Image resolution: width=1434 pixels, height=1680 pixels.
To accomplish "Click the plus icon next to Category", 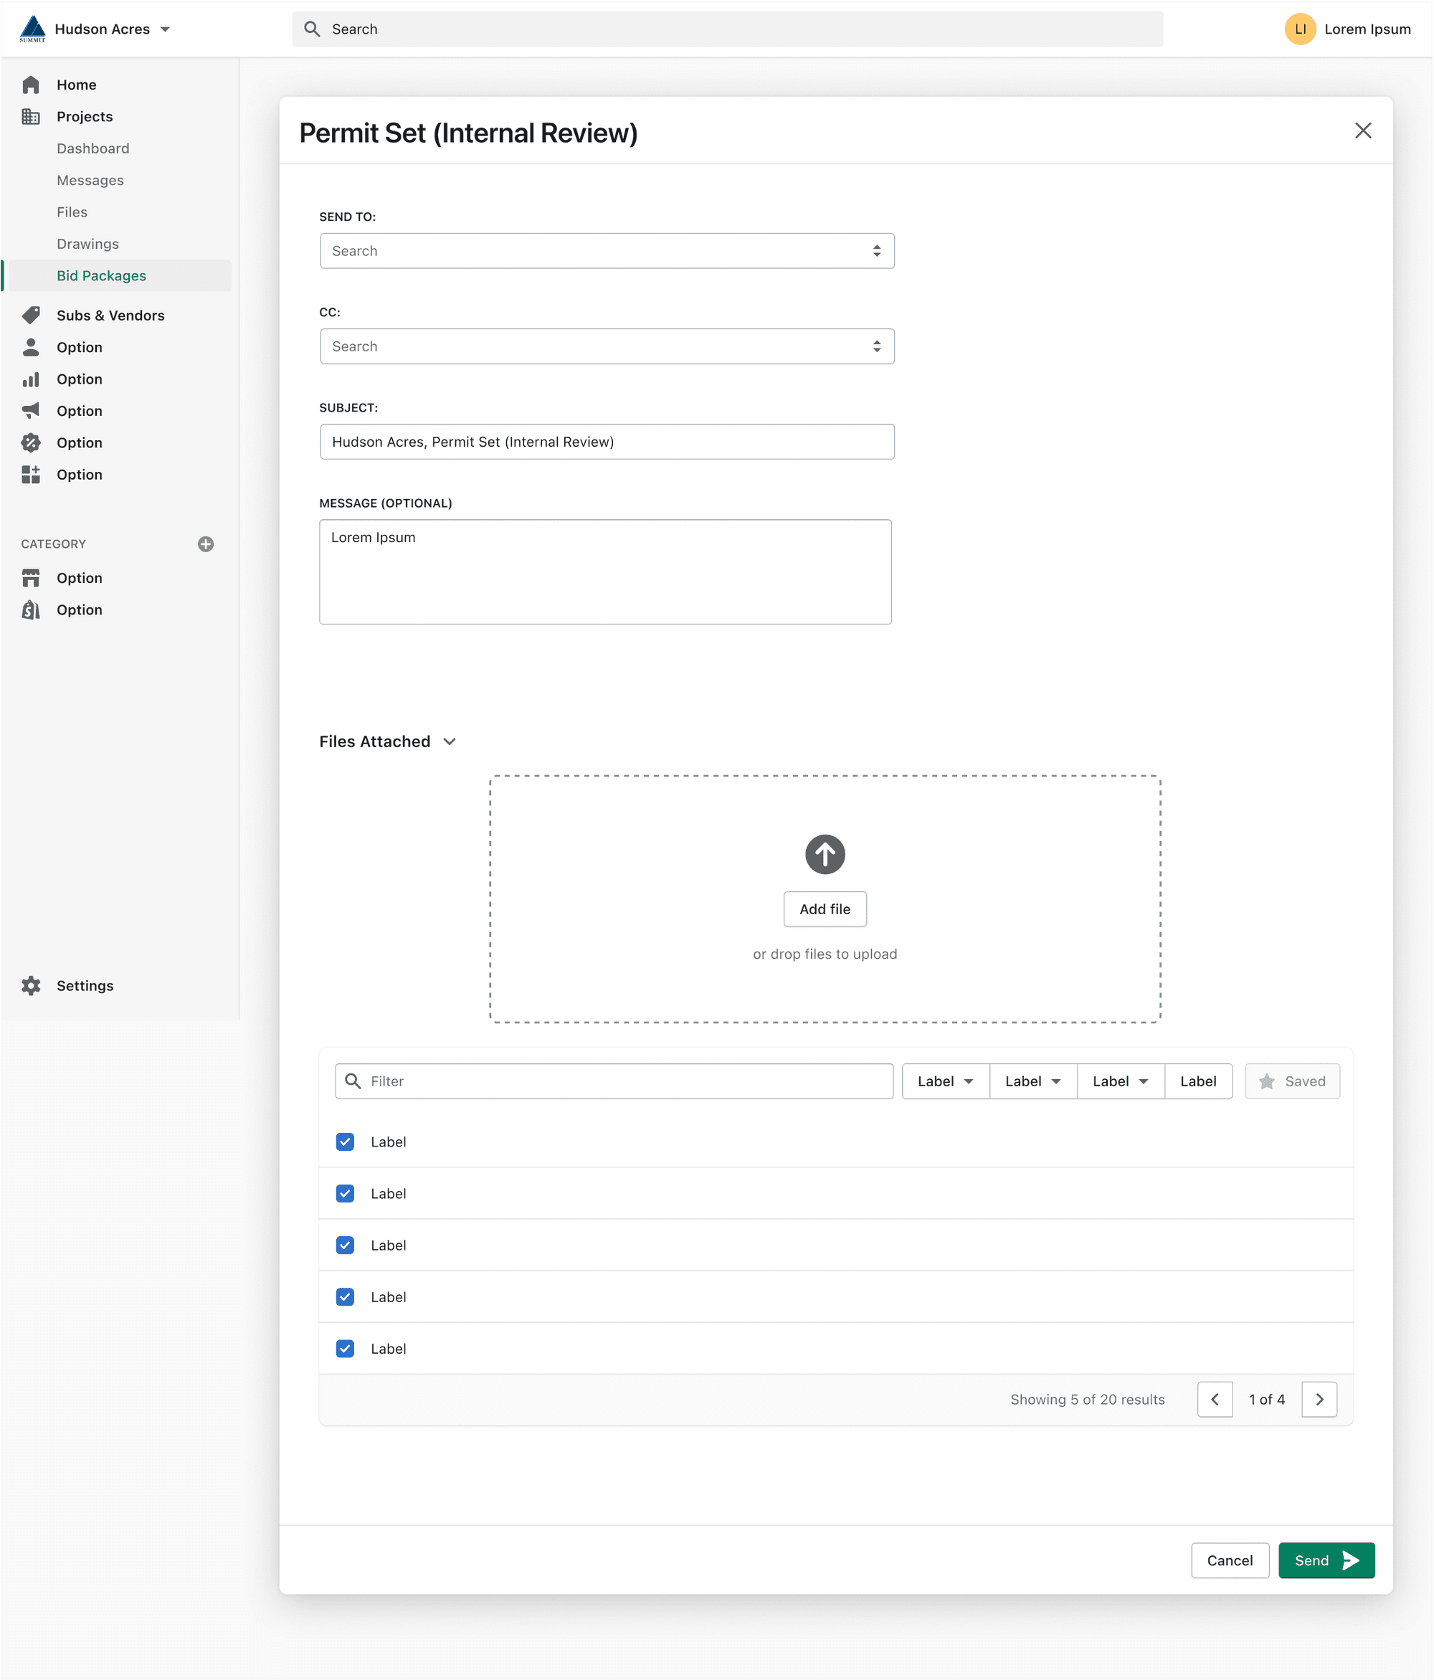I will click(x=206, y=544).
